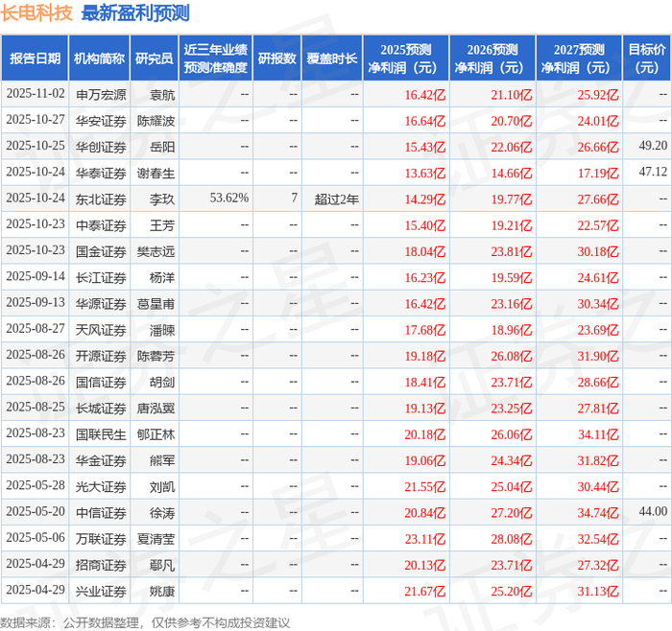The height and width of the screenshot is (631, 672).
Task: Click 2026 profit forecast 28.08亿
Action: coord(512,539)
